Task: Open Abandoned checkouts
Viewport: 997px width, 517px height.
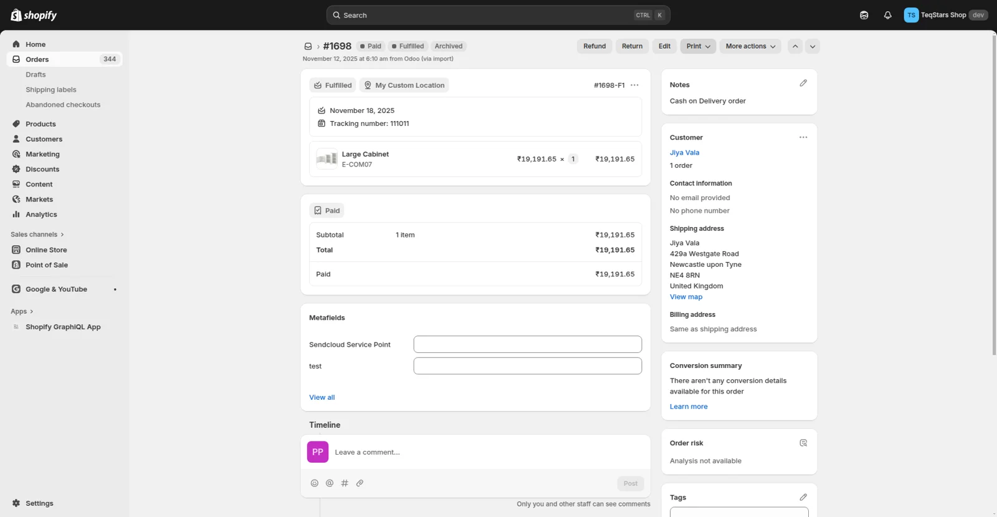Action: pos(63,105)
